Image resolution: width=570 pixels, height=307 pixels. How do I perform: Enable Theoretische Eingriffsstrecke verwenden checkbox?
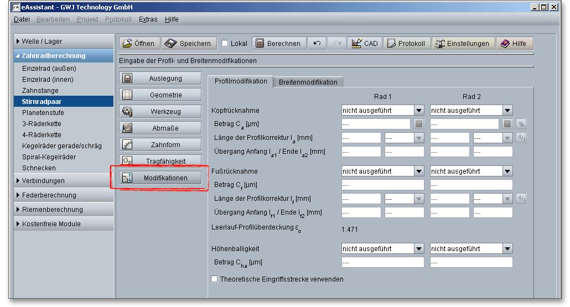pyautogui.click(x=215, y=279)
